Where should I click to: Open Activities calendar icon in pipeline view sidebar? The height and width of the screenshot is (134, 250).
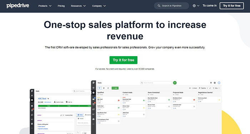(x=94, y=104)
